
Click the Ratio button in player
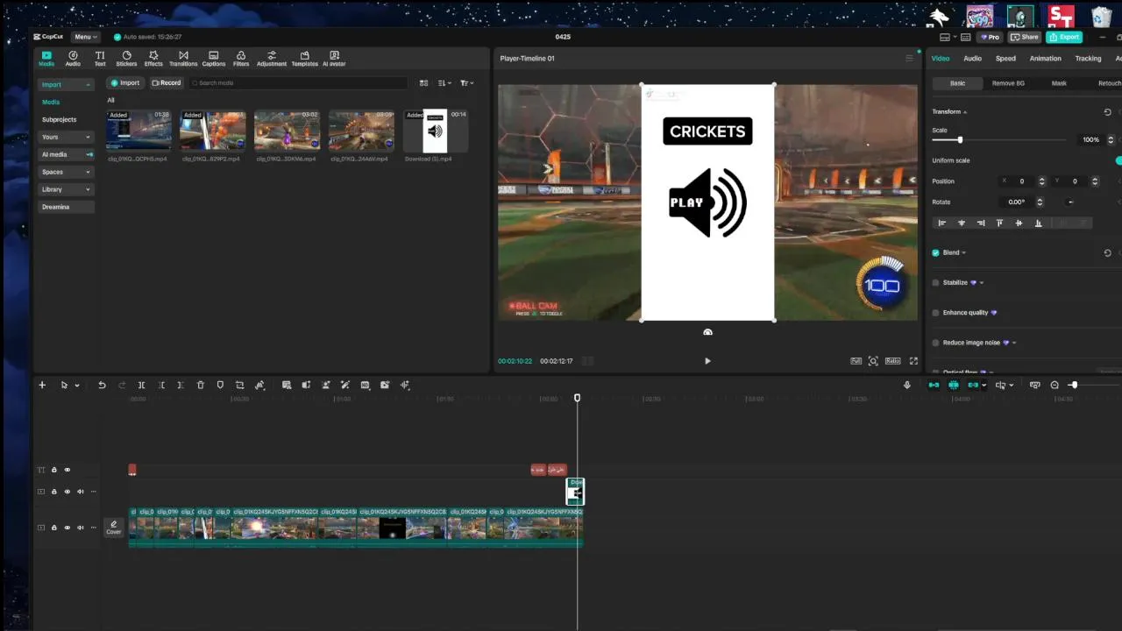(x=892, y=361)
